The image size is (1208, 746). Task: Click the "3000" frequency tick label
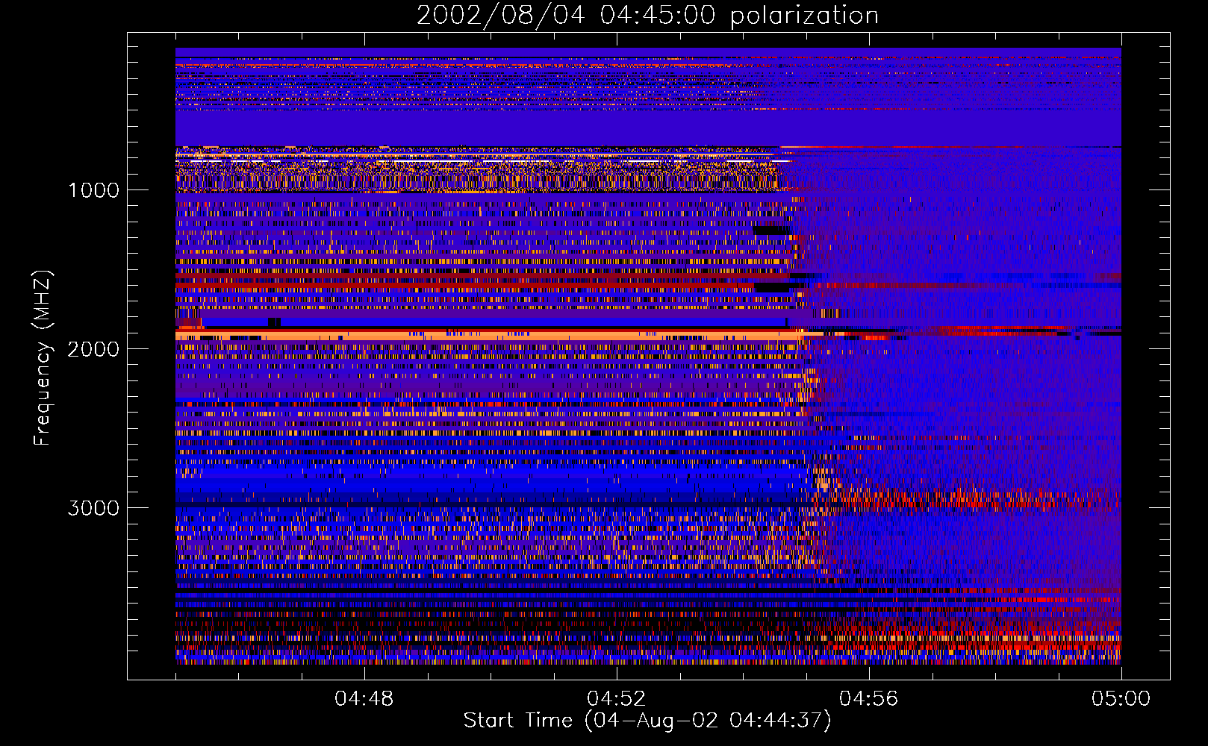[93, 508]
